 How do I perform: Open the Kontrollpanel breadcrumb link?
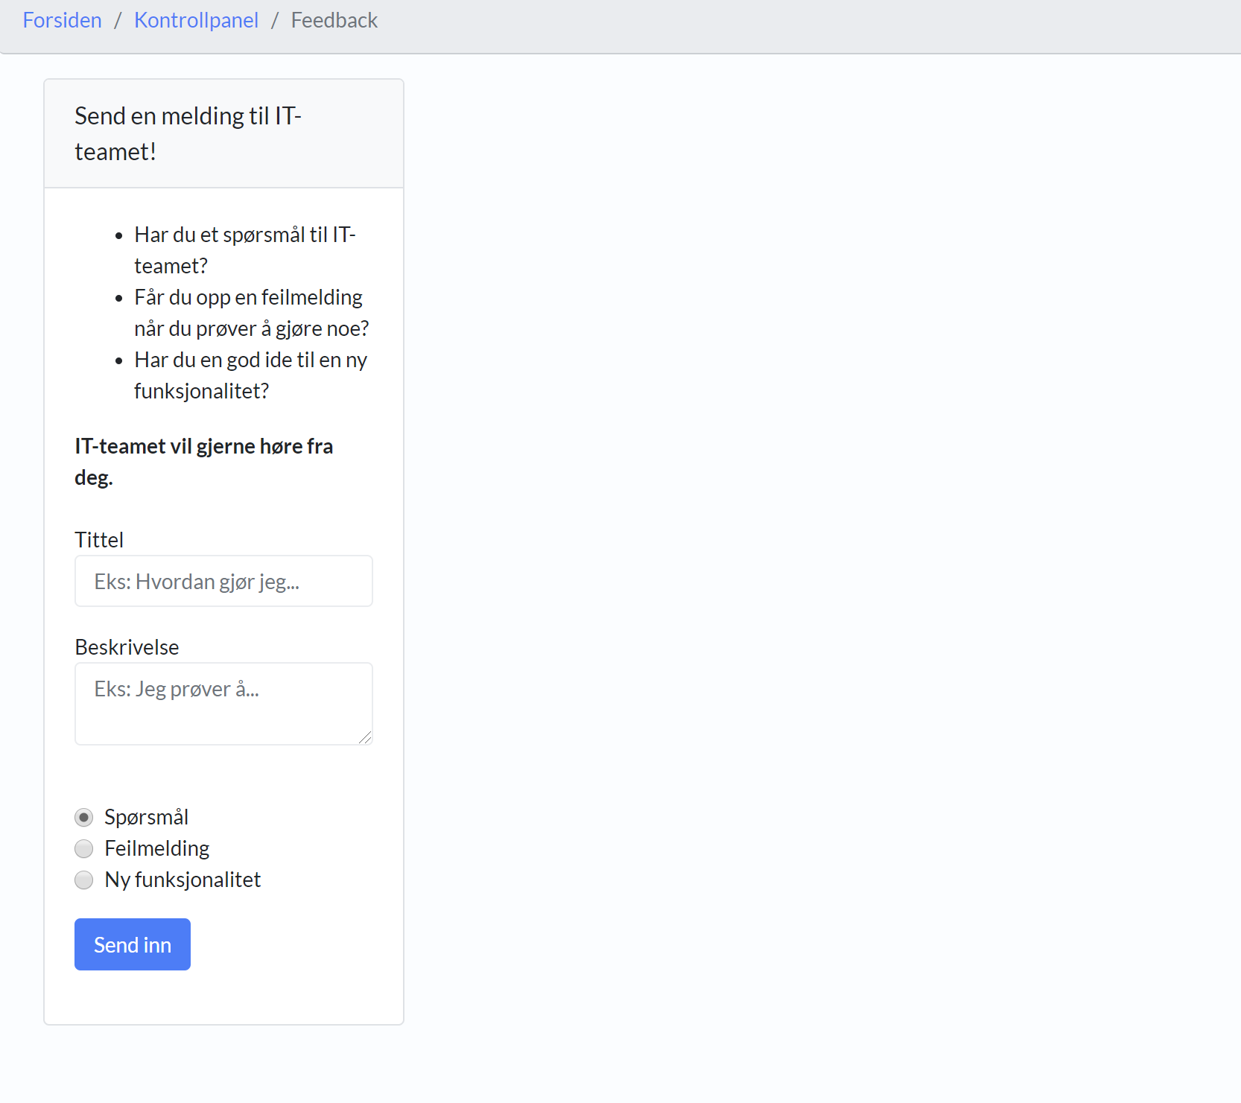[x=196, y=20]
